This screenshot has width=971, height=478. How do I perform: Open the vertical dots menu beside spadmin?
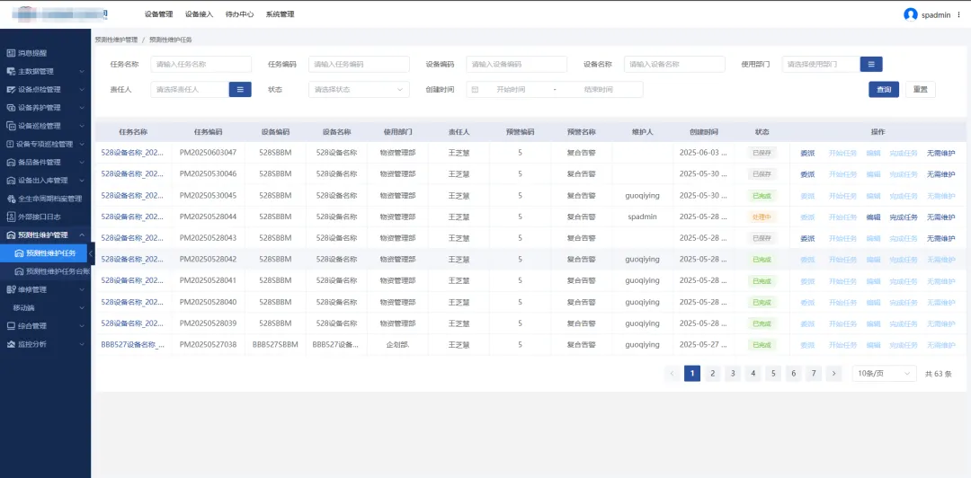tap(958, 15)
